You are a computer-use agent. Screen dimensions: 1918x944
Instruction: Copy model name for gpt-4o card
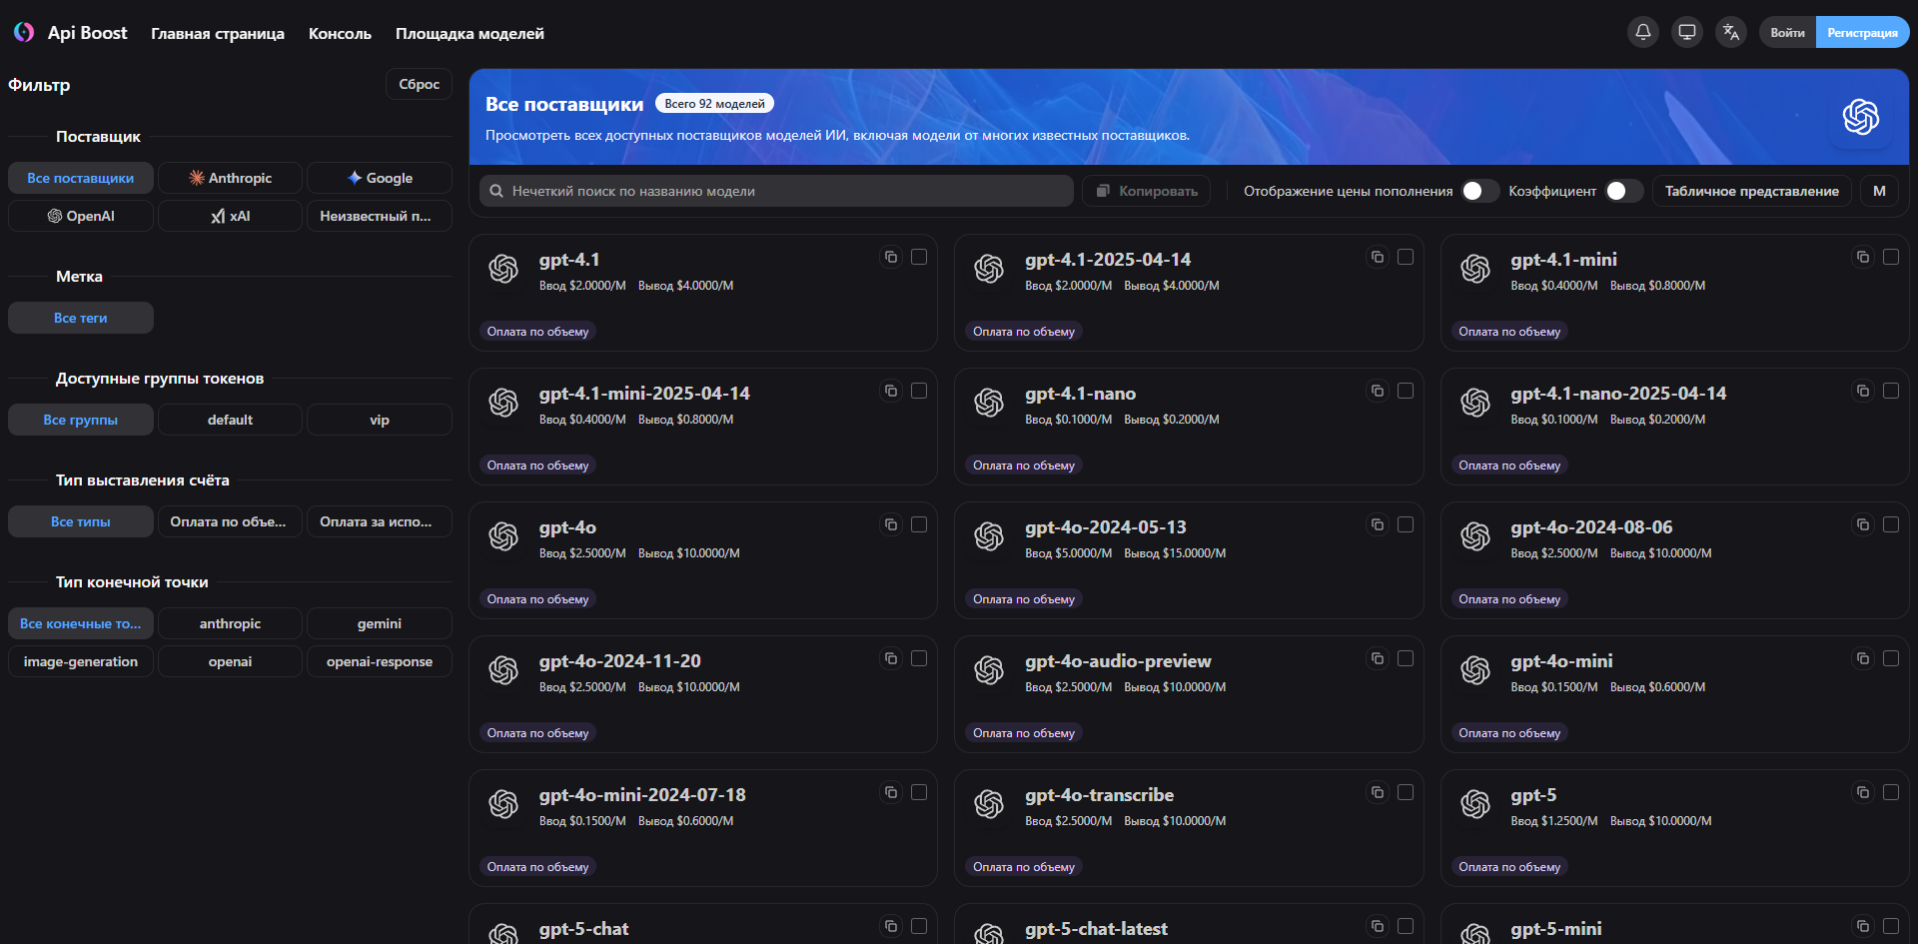(891, 524)
